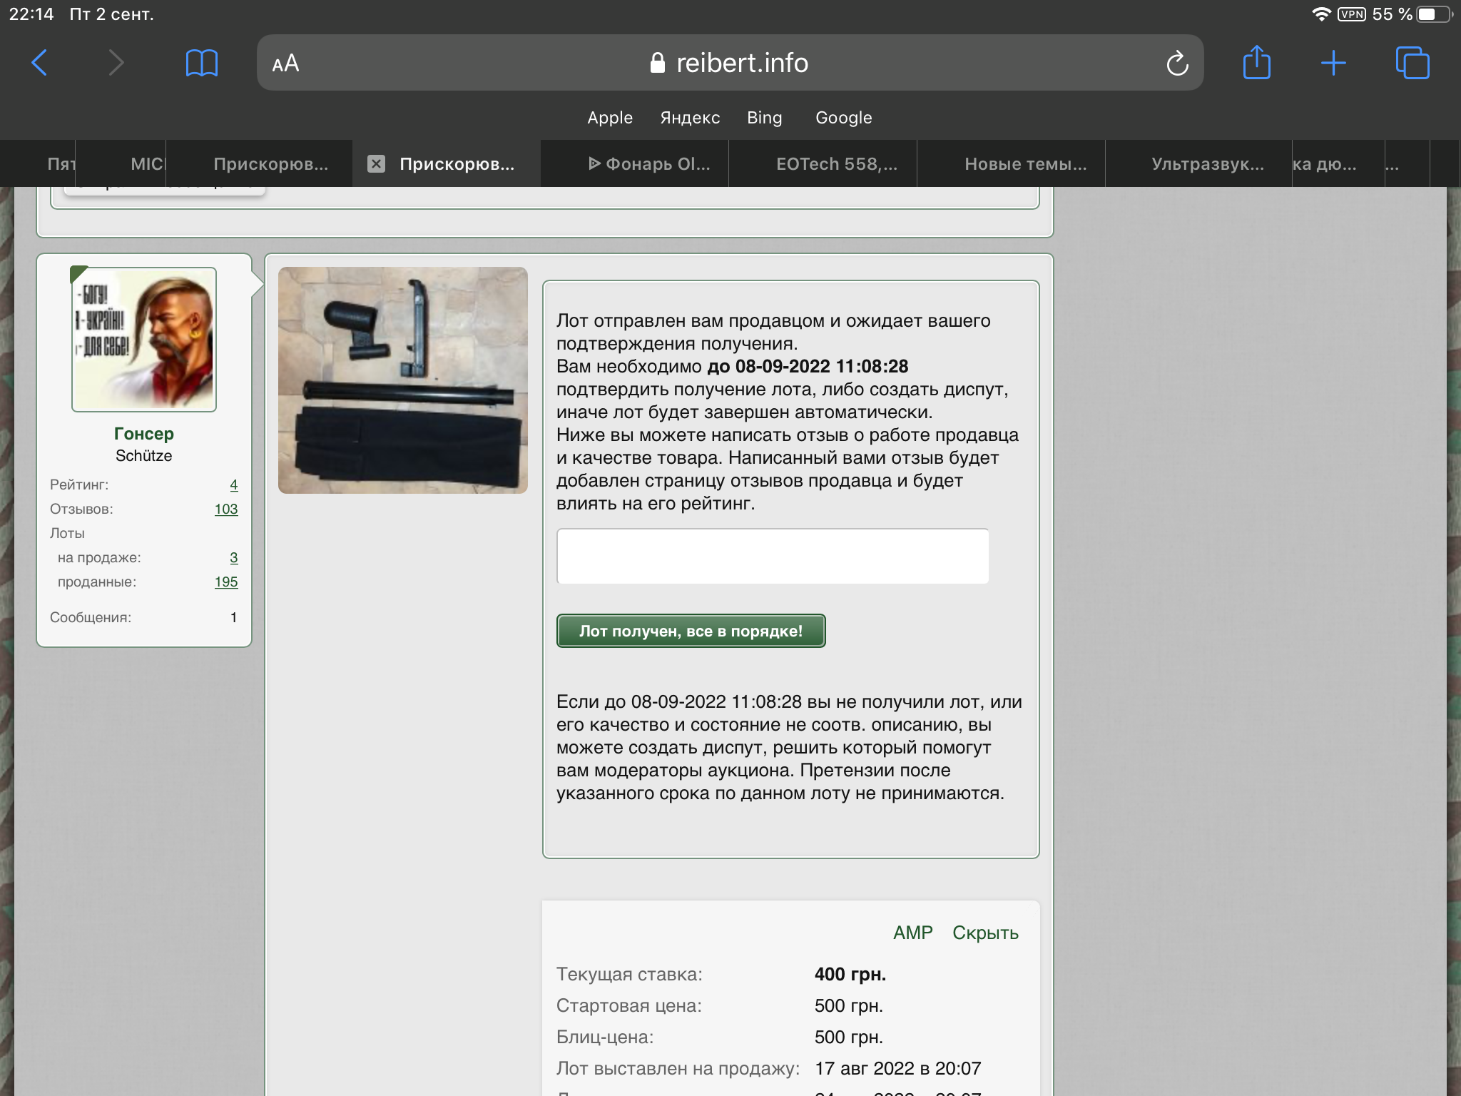The height and width of the screenshot is (1096, 1461).
Task: View seller's 103 reviews count
Action: click(x=225, y=509)
